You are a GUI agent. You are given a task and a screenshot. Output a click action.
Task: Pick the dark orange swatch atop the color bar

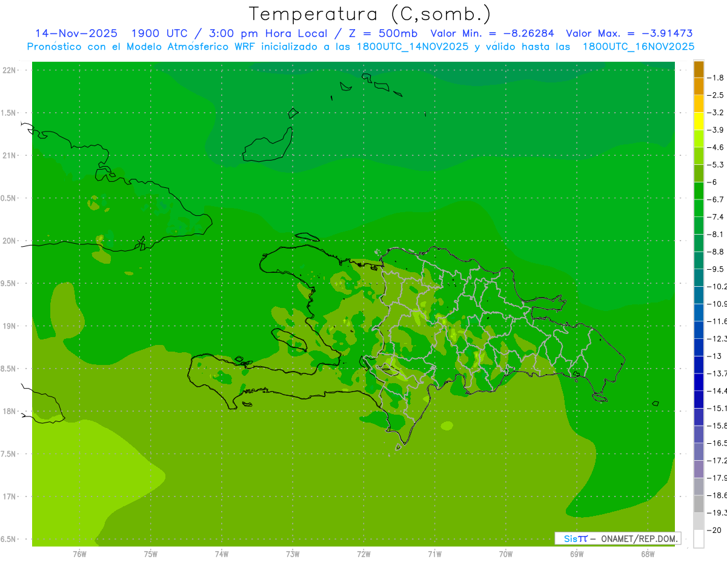click(x=699, y=69)
